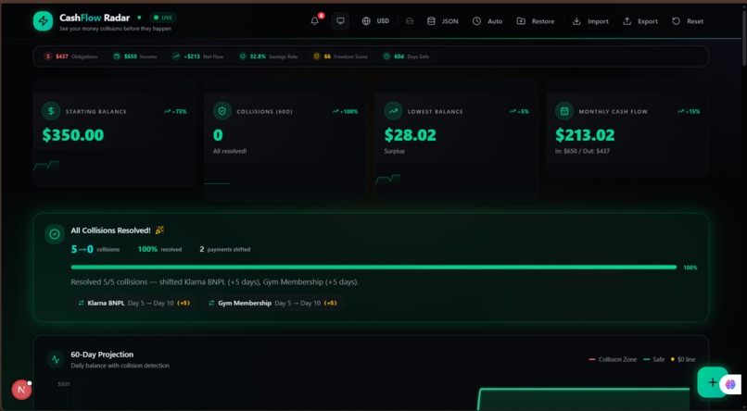Click the Import button
This screenshot has height=411, width=747.
coord(590,21)
